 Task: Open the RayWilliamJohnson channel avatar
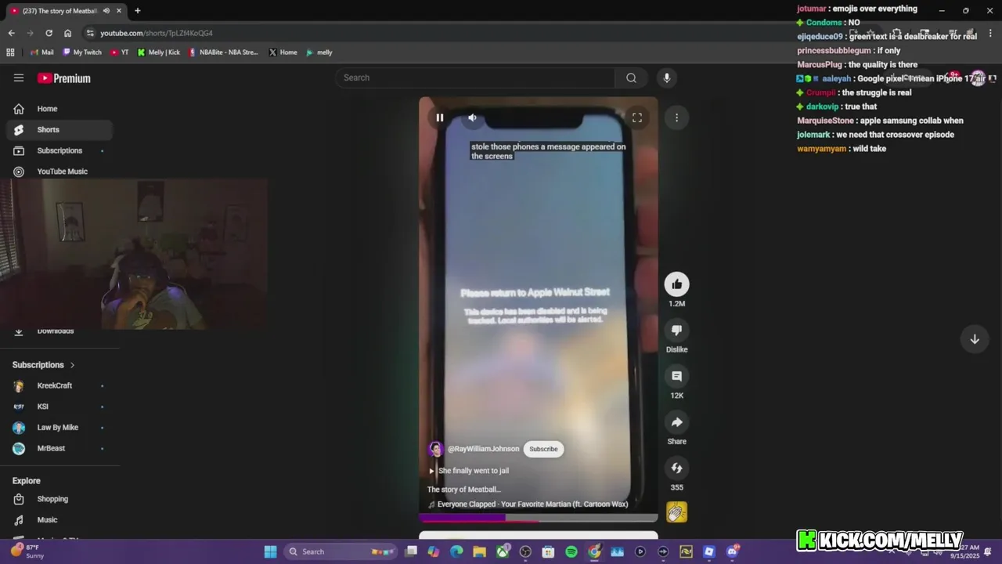tap(435, 449)
